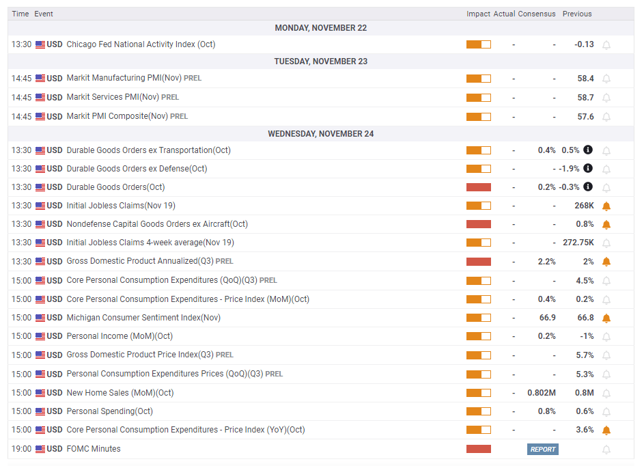The height and width of the screenshot is (466, 644).
Task: Click info icon for Durable Goods Orders ex Transportation
Action: coord(587,150)
